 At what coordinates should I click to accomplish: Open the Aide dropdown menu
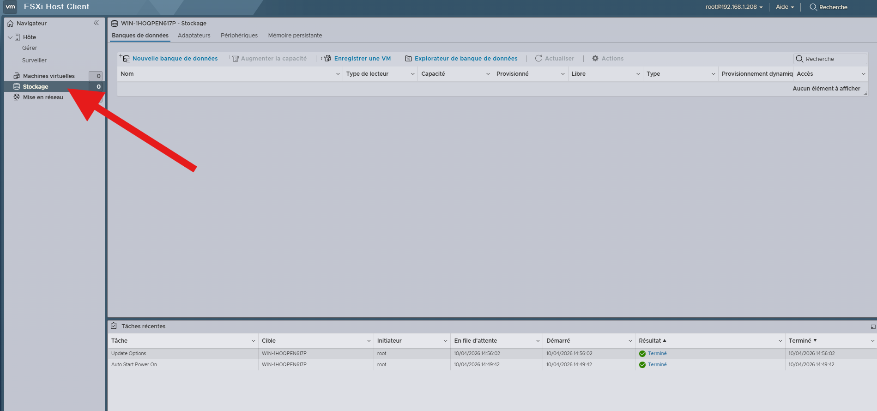(x=785, y=7)
